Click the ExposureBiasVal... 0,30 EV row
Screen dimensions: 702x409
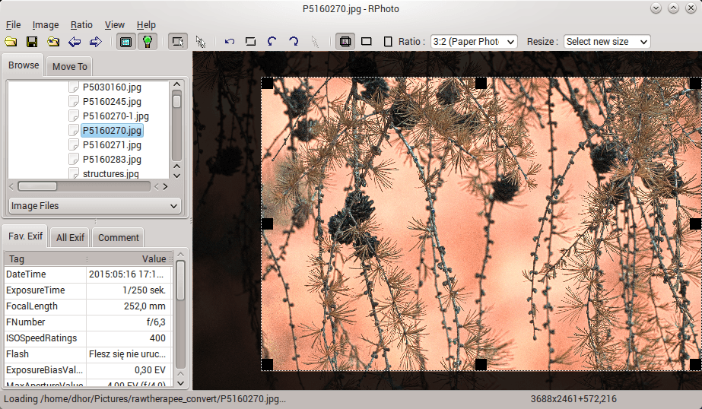pos(88,370)
